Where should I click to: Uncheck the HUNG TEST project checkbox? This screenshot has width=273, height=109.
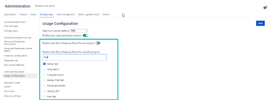pos(44,64)
